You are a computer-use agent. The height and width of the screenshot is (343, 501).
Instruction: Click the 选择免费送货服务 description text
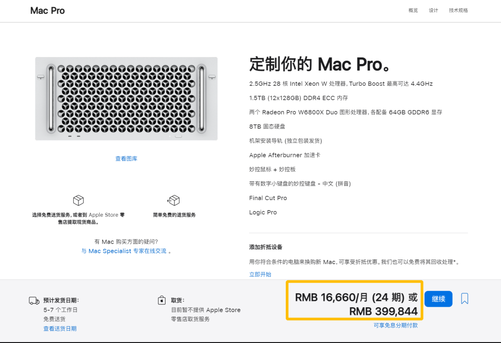pos(78,218)
